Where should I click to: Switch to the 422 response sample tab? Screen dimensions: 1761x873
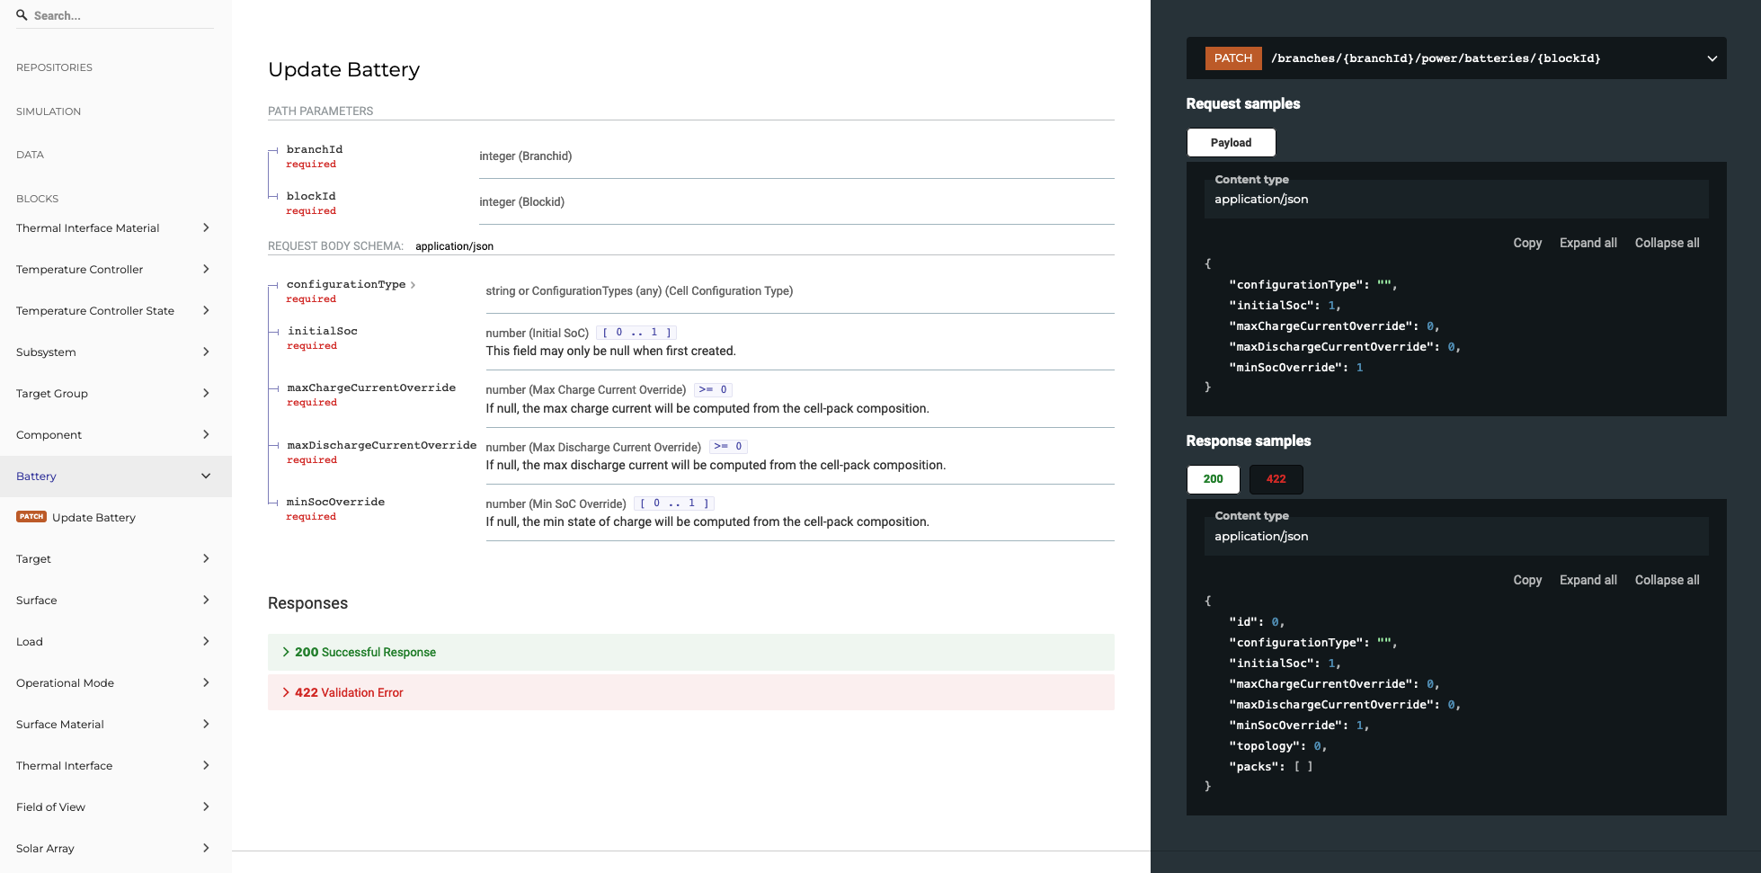[x=1276, y=479]
